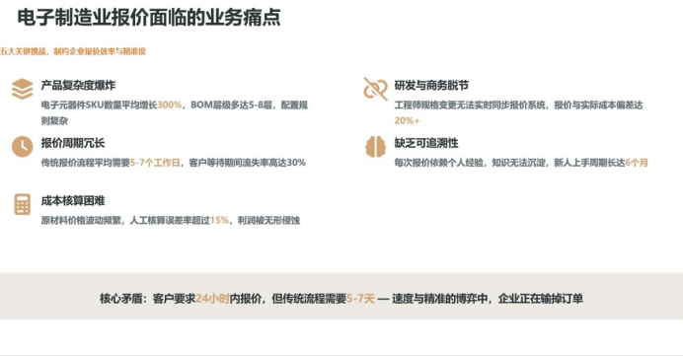
Task: Click the orange subtitle 五大关键挑战
Action: coord(23,51)
